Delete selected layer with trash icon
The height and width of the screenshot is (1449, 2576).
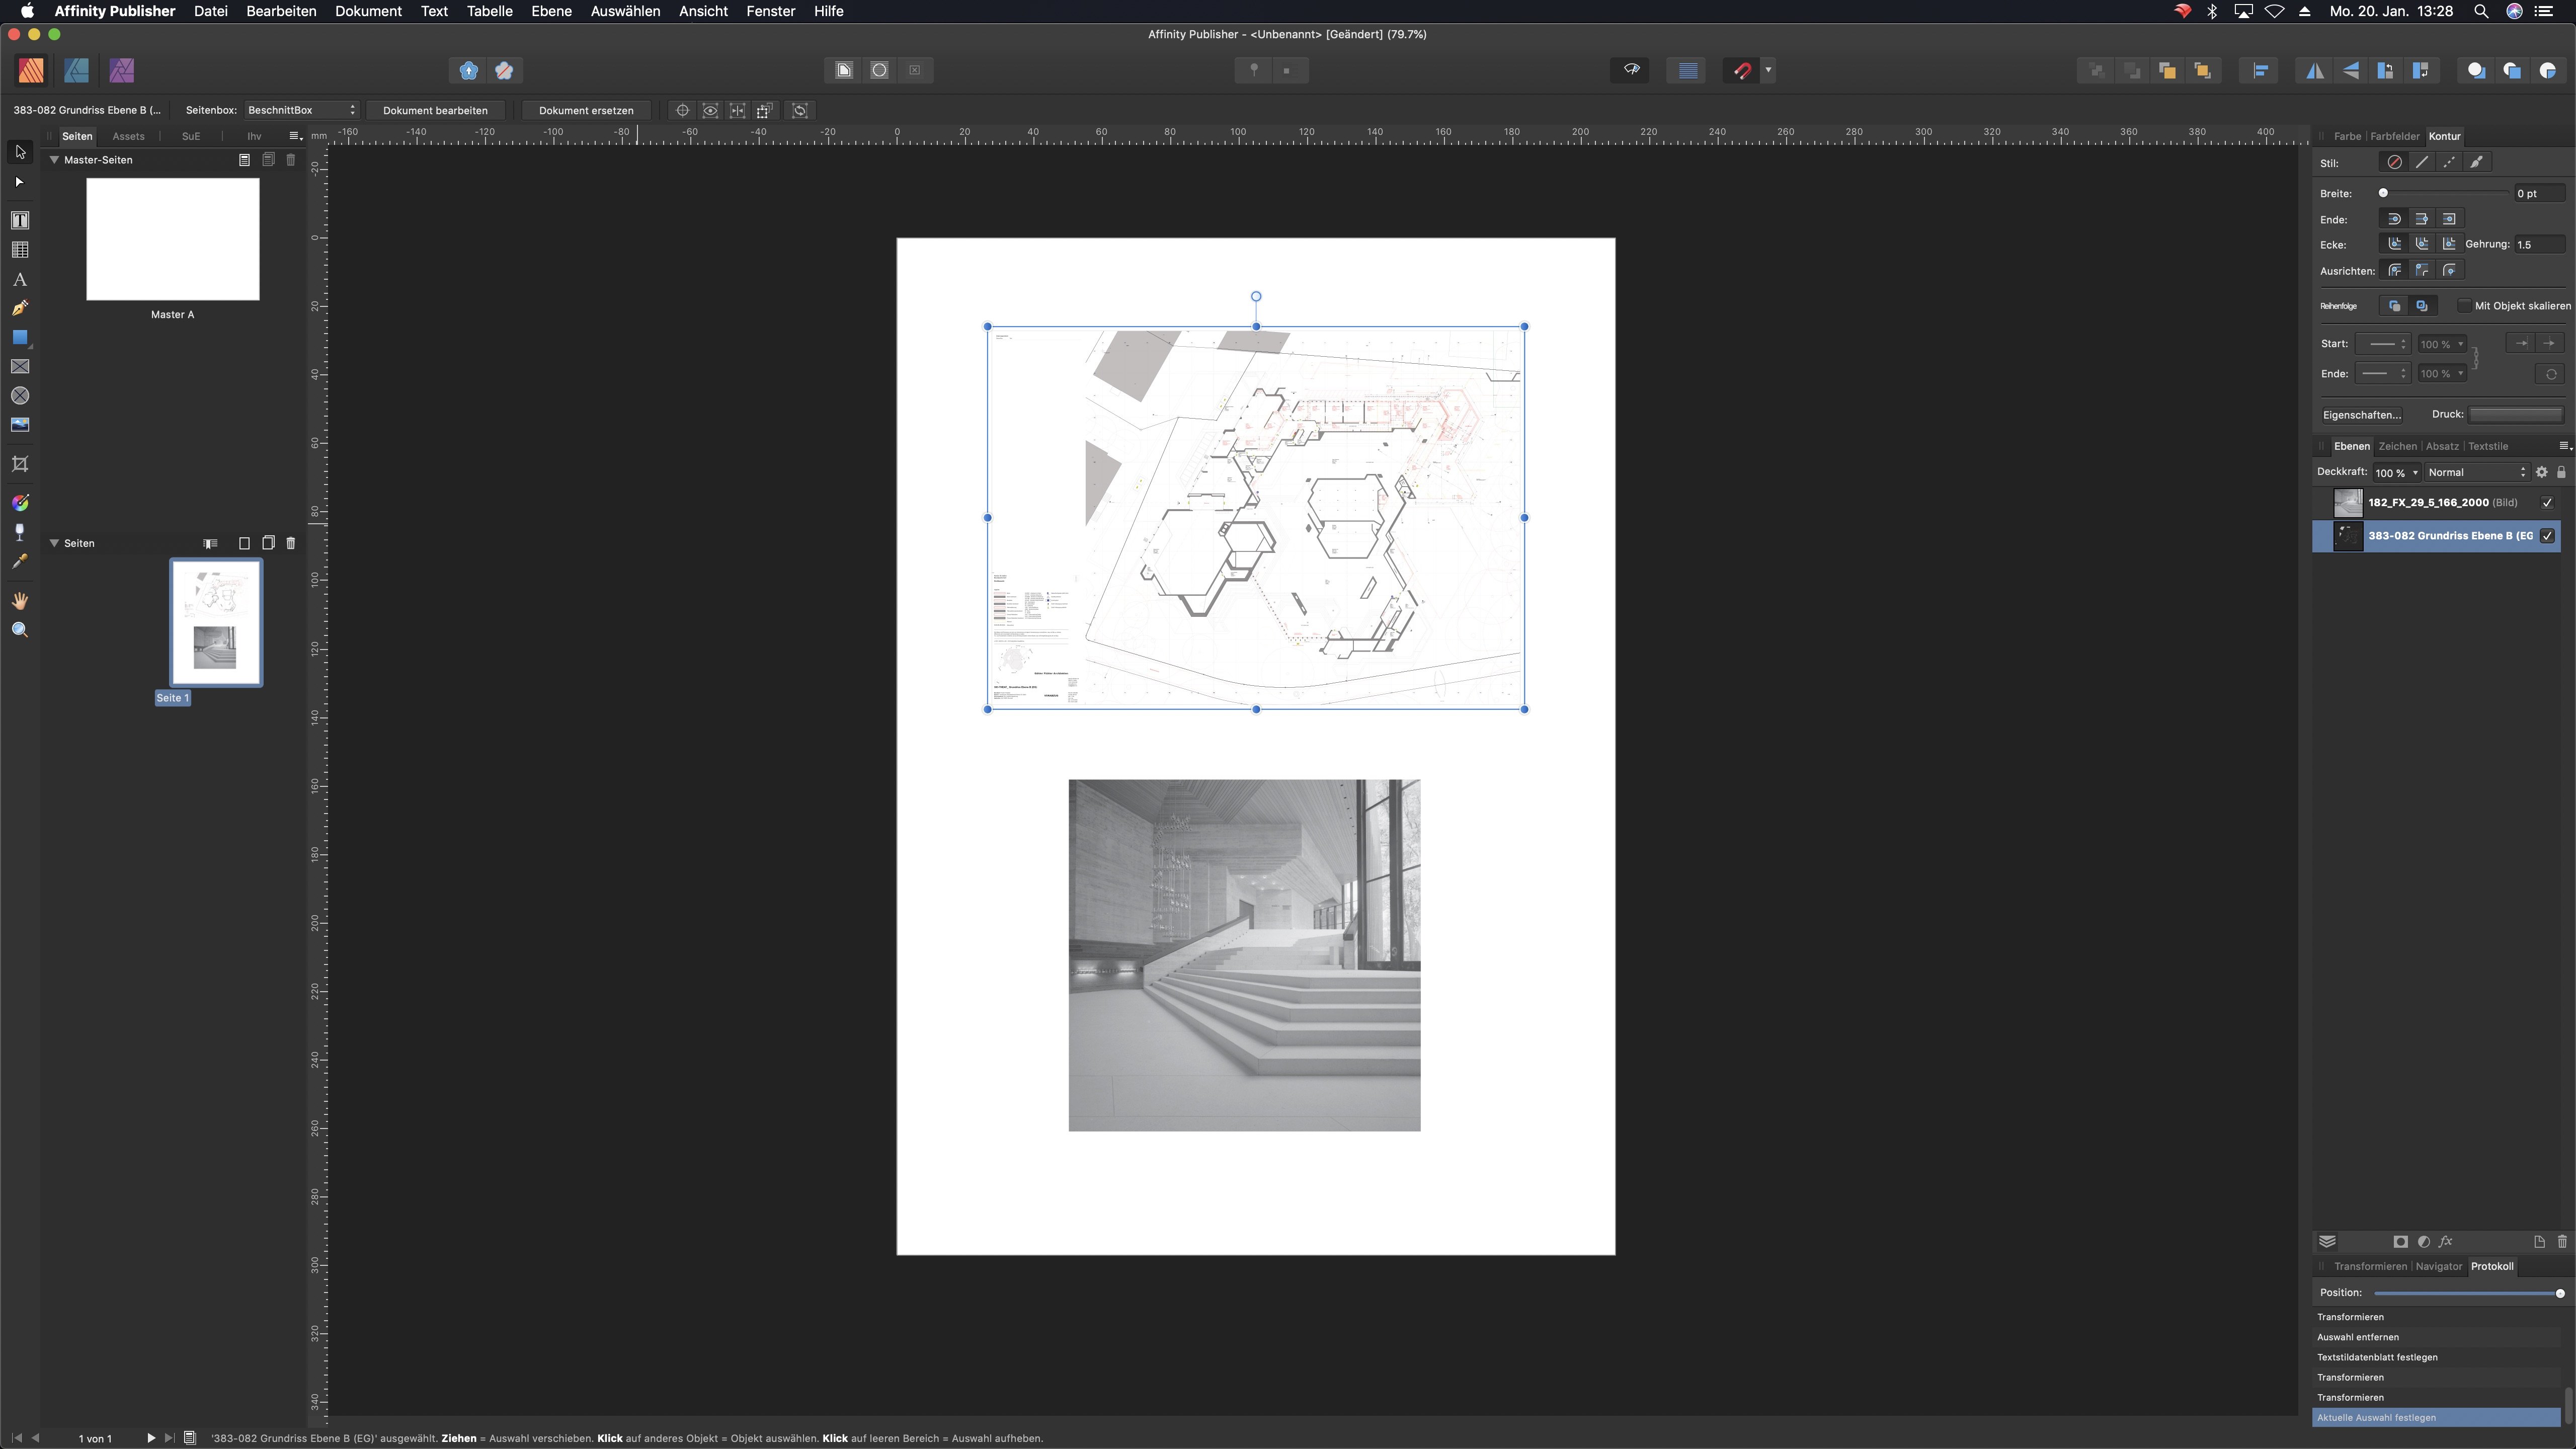(2562, 1242)
